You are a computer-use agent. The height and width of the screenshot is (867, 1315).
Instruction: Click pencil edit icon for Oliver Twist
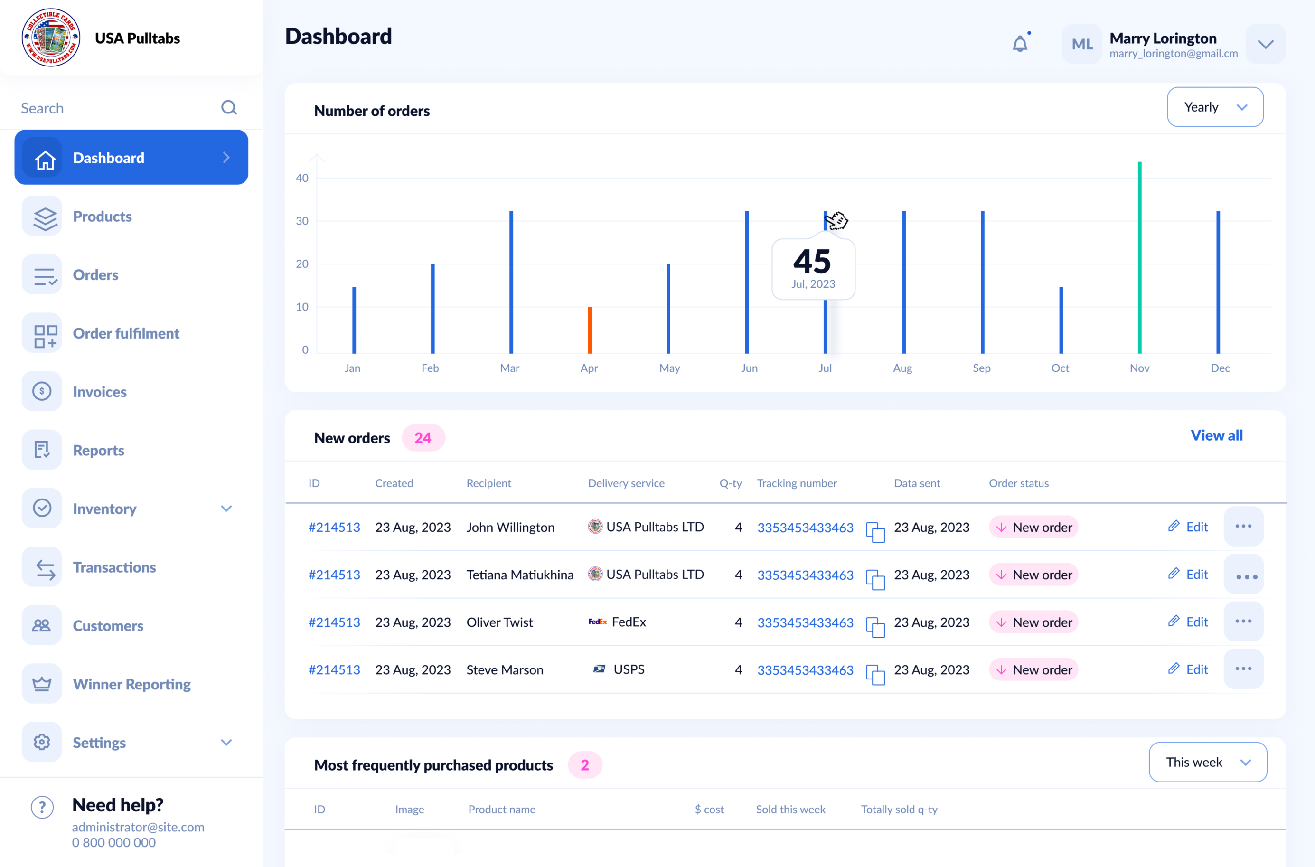pos(1174,621)
